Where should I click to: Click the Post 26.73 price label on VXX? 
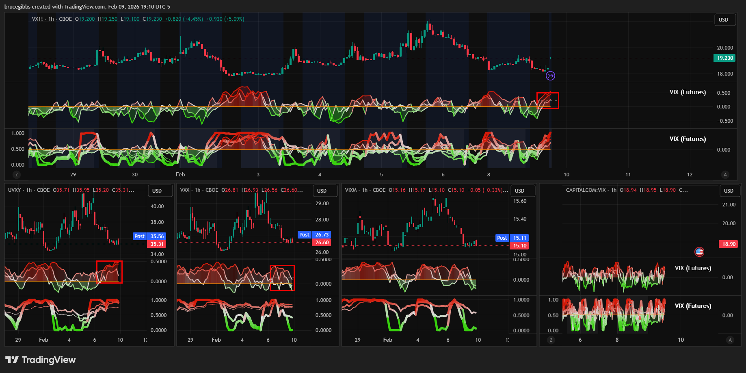[314, 235]
